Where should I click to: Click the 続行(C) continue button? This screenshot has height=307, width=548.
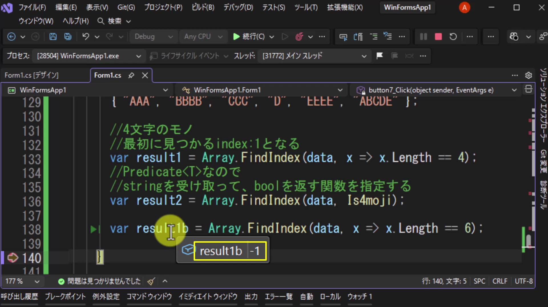[x=249, y=37]
